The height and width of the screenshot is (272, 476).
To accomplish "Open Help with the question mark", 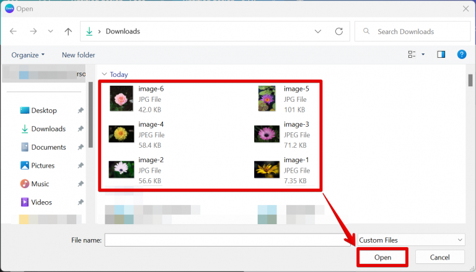I will [x=462, y=55].
